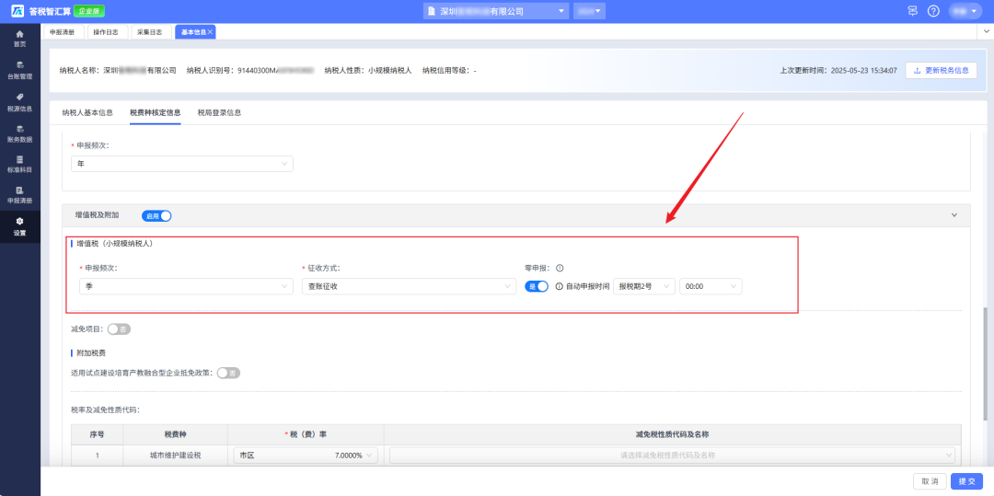The height and width of the screenshot is (496, 994).
Task: Switch to the 纳税人基本信息 tab
Action: coord(87,112)
